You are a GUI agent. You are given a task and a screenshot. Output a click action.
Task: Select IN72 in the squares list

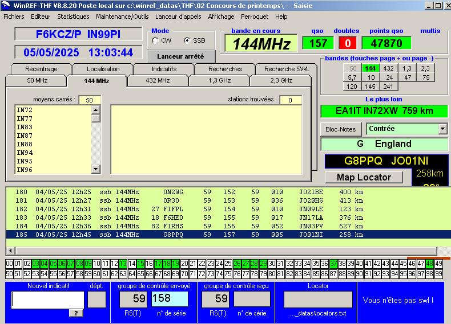tap(53, 110)
